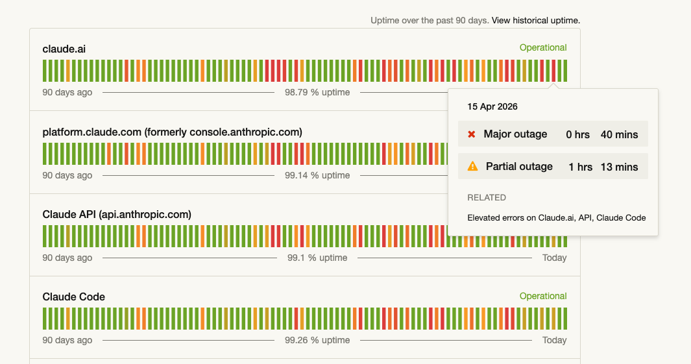691x364 pixels.
Task: Click the platform.claude.com component name
Action: pos(172,132)
